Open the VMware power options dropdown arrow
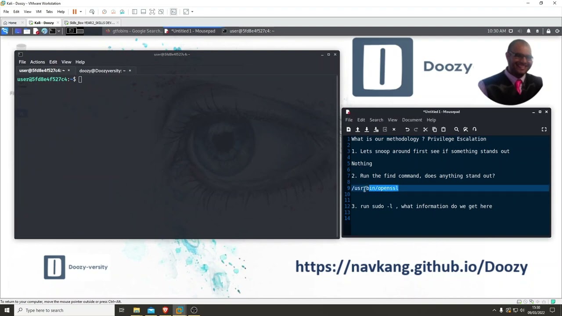This screenshot has width=562, height=316. [x=80, y=12]
